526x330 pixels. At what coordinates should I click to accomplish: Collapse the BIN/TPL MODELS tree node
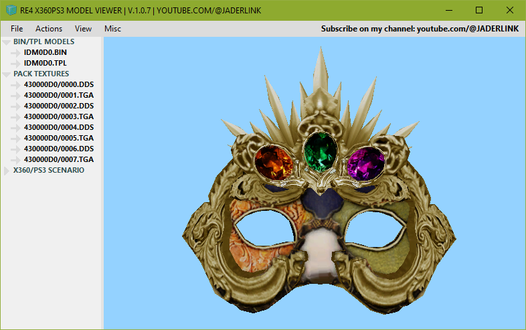[7, 42]
